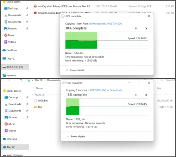Viewport: 176px width, 157px height.
Task: Collapse the Today (2) file group
Action: click(x=32, y=94)
